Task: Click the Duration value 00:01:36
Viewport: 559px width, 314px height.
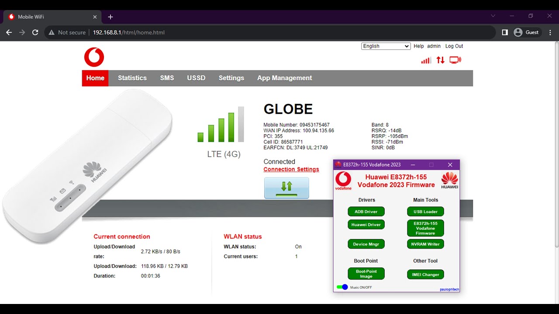Action: pyautogui.click(x=151, y=276)
